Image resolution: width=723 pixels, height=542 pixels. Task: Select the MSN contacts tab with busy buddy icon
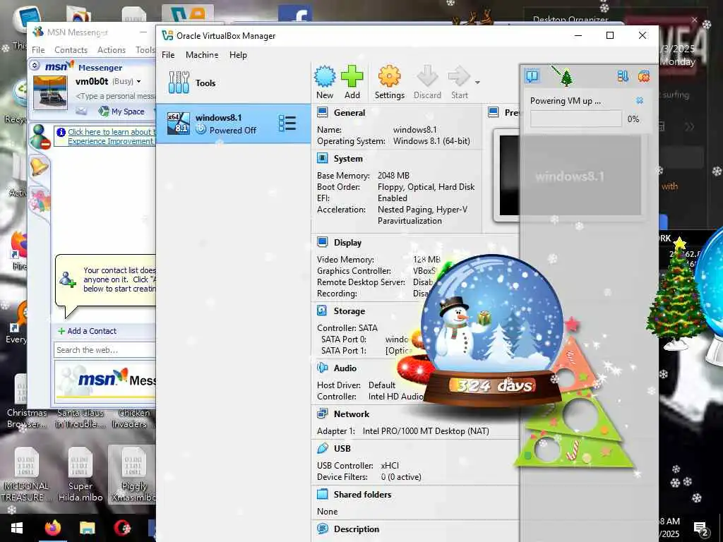pos(40,137)
